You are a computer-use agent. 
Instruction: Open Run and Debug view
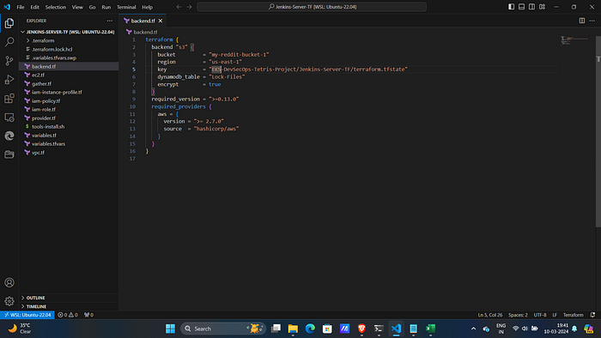click(x=9, y=79)
